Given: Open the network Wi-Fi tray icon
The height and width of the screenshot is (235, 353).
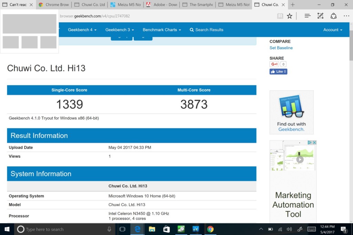Looking at the screenshot, I should [x=280, y=229].
